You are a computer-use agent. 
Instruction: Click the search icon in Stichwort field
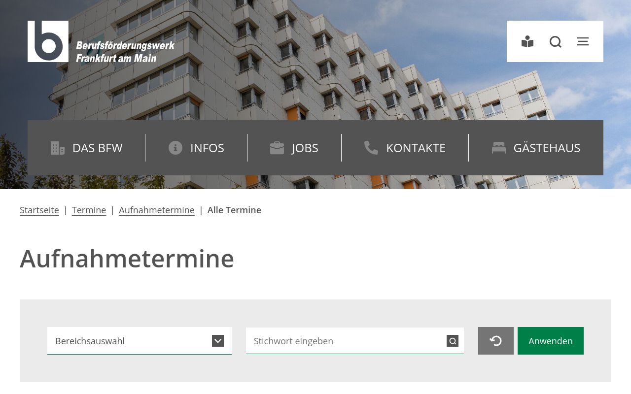(453, 341)
